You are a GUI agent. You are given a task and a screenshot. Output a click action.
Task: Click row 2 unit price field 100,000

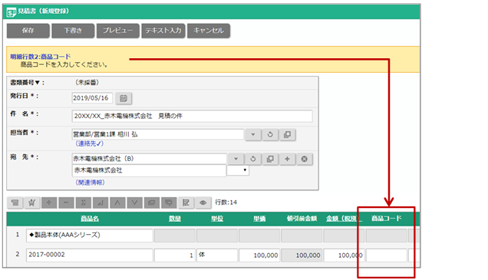(x=259, y=255)
